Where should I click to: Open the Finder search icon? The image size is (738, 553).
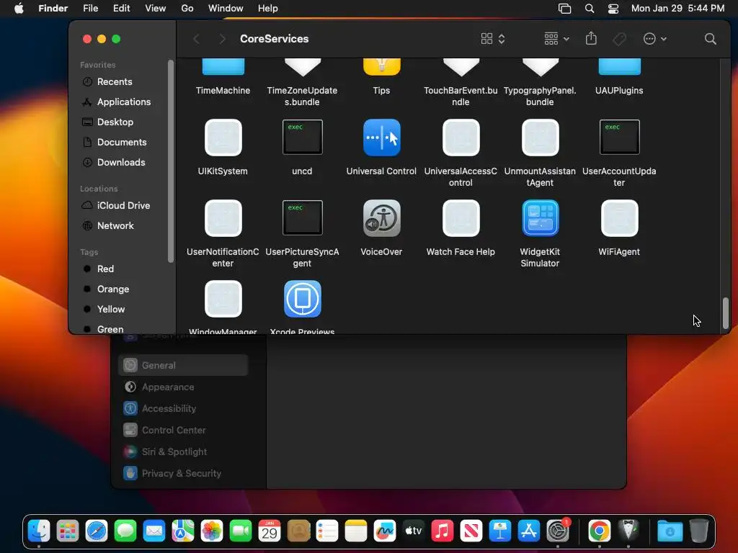pyautogui.click(x=710, y=39)
